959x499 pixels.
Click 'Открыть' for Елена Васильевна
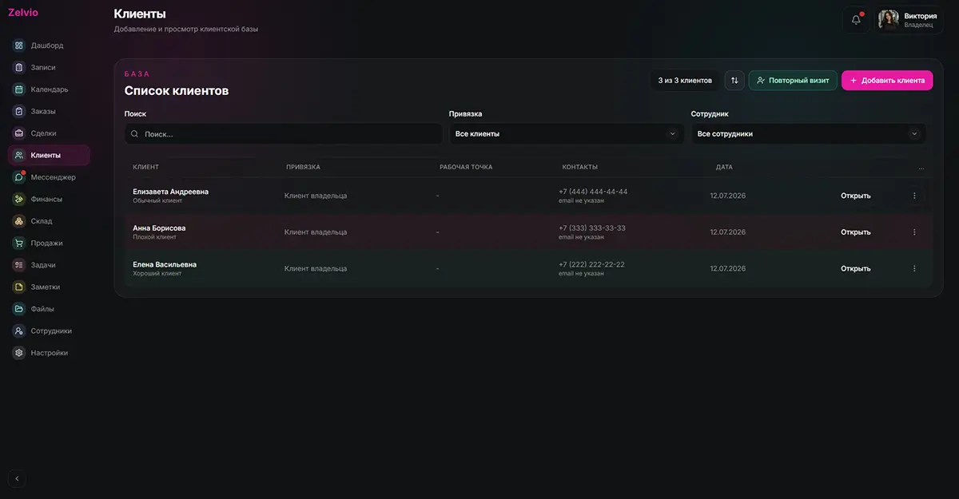[855, 268]
